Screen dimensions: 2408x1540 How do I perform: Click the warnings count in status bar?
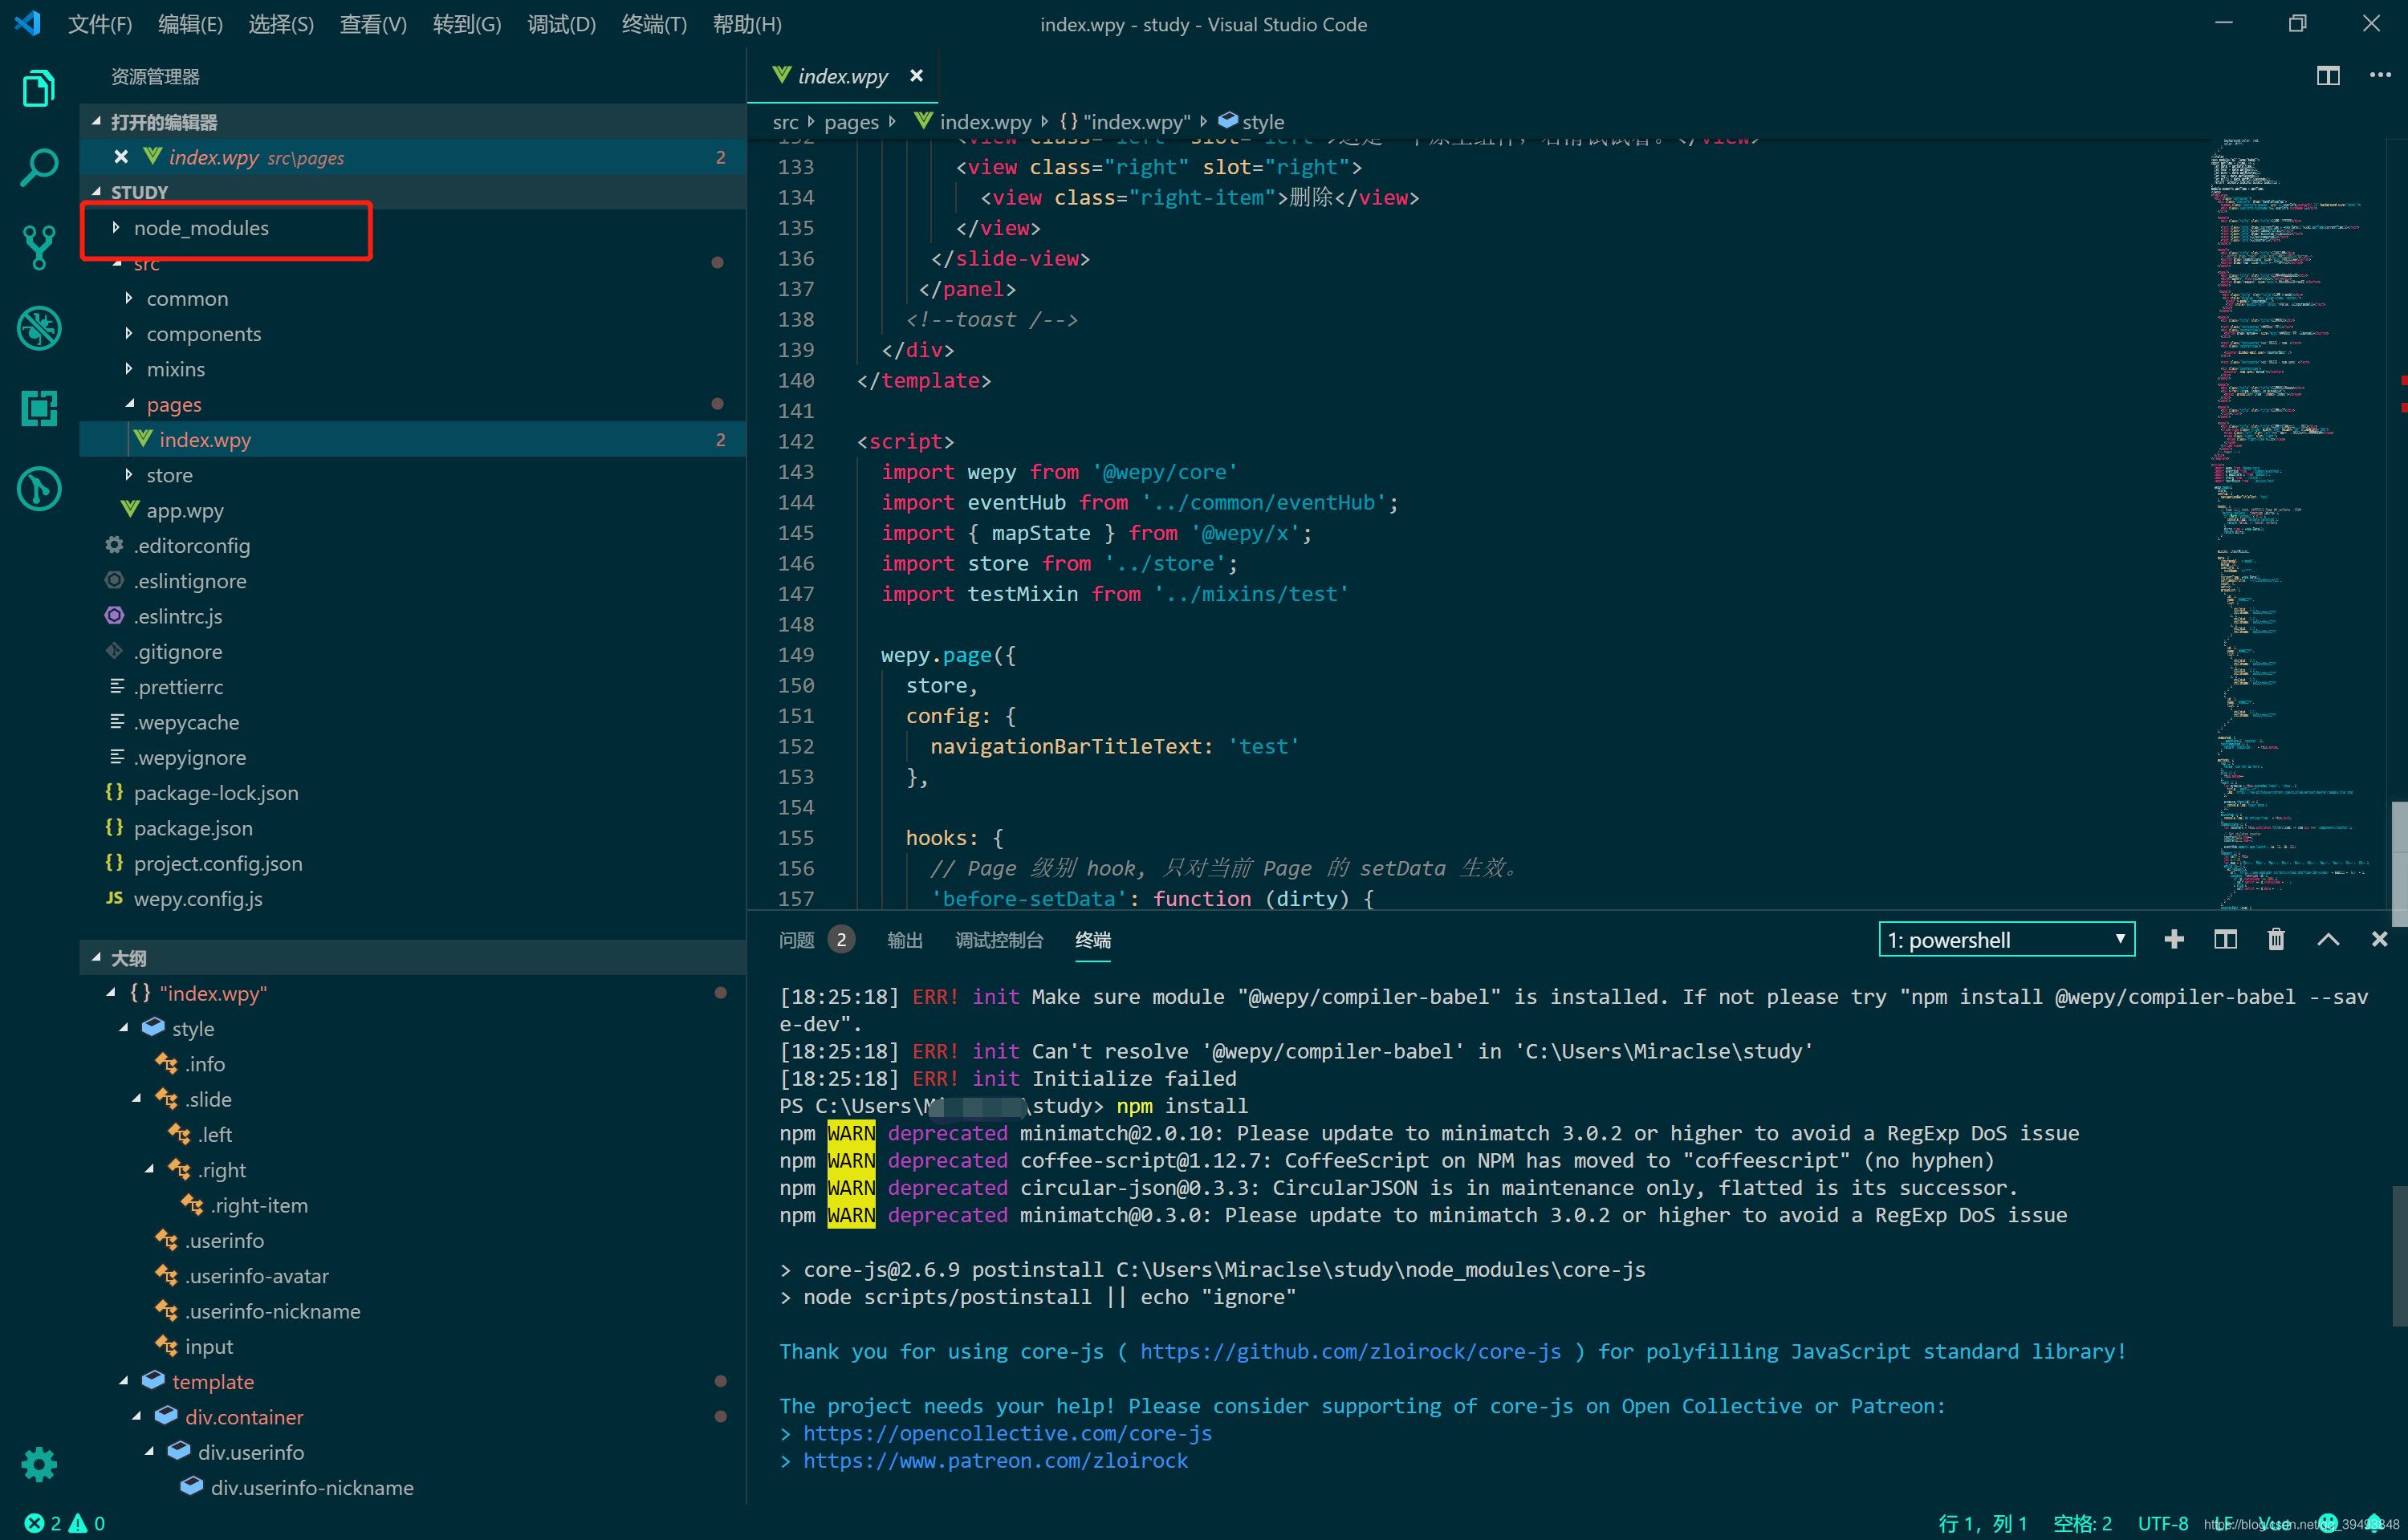87,1523
